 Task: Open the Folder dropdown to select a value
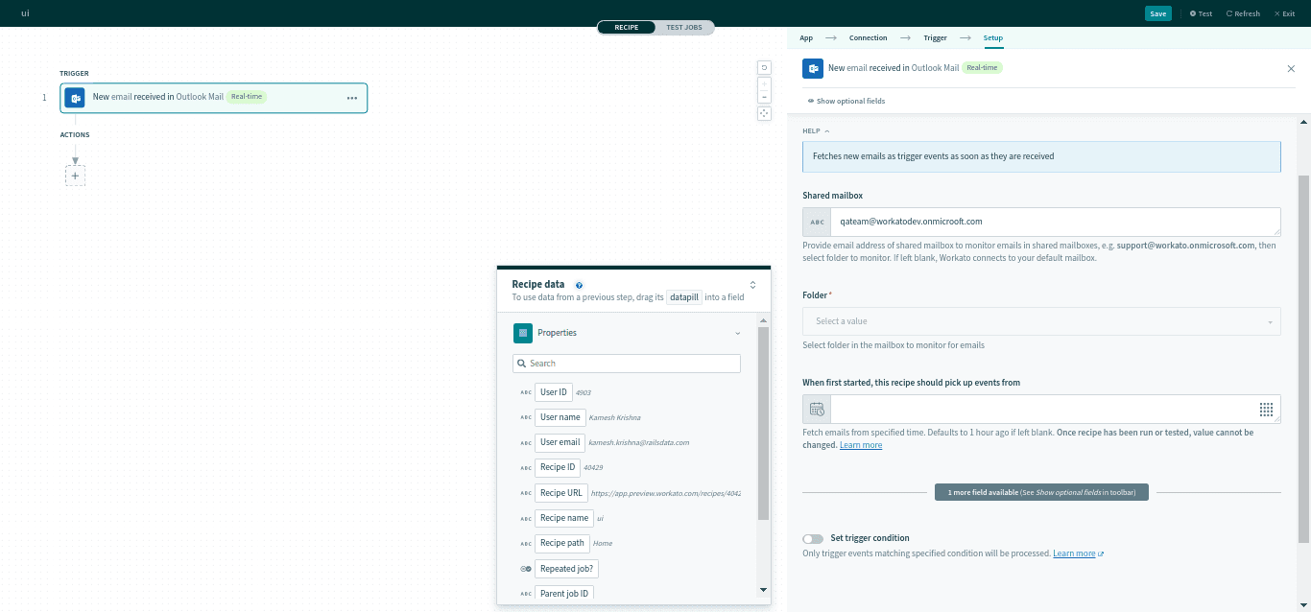click(1041, 320)
